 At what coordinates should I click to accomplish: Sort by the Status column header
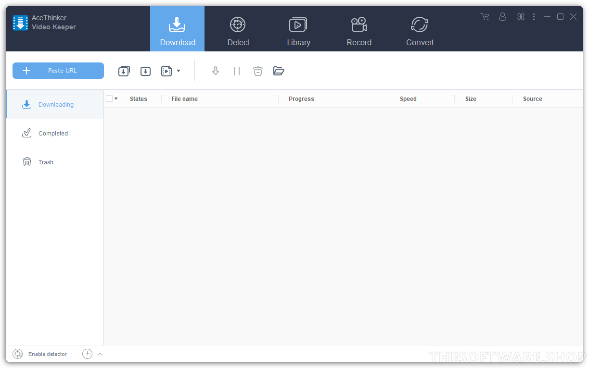click(139, 99)
